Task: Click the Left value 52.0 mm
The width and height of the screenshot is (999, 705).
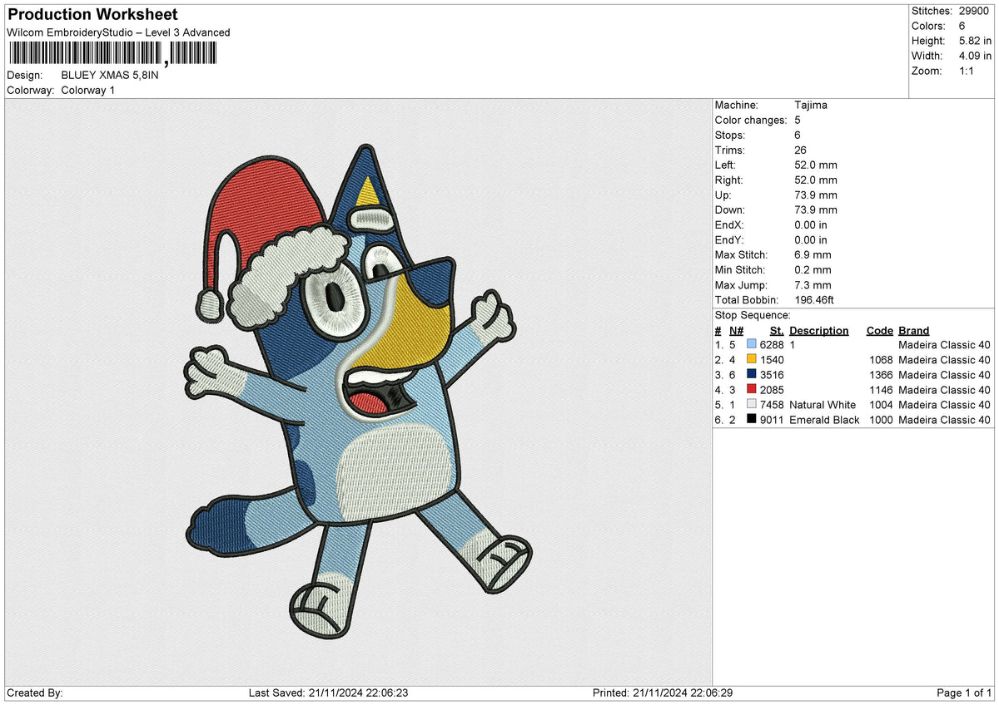Action: point(816,165)
